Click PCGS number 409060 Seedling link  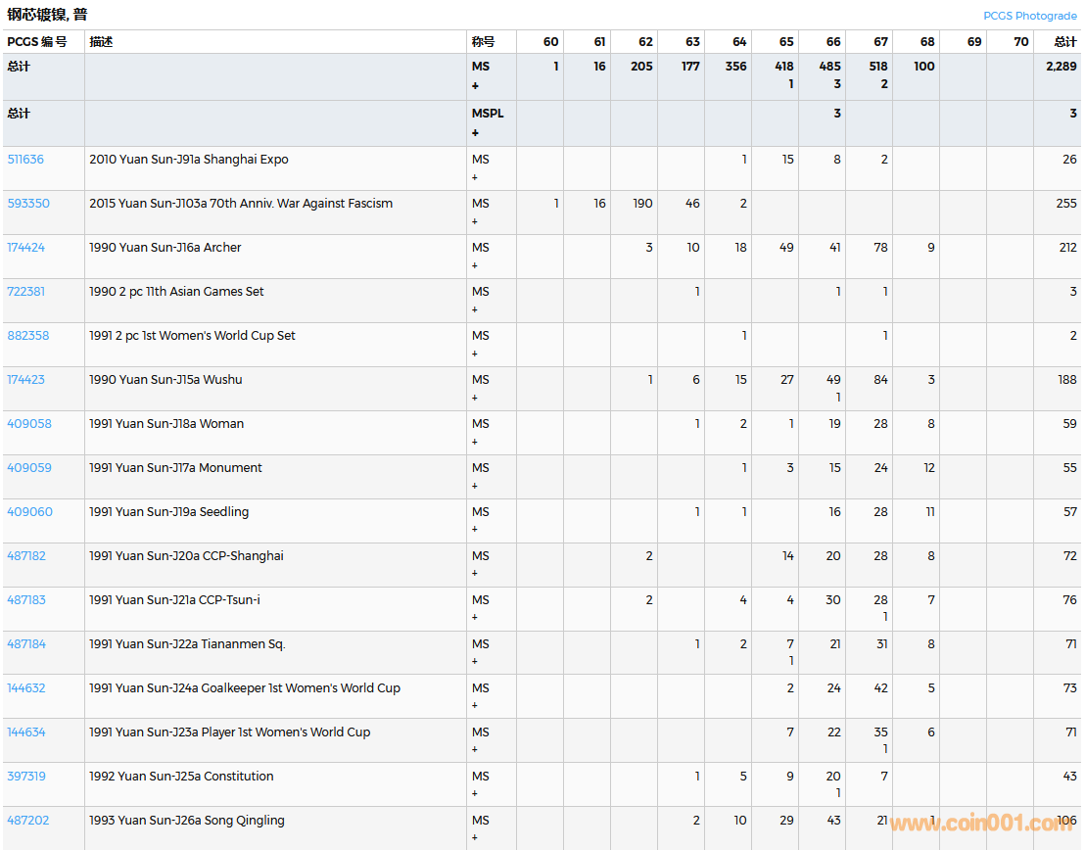(29, 512)
